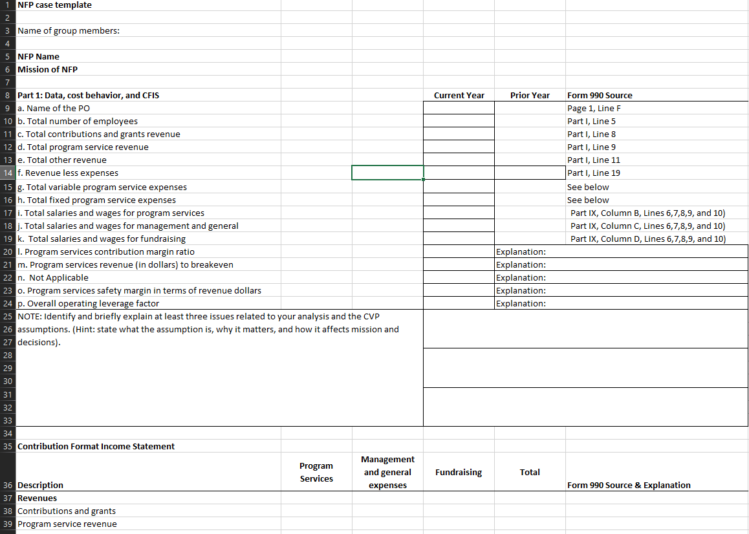Select the 'Fundraising' column header cell

pos(459,472)
